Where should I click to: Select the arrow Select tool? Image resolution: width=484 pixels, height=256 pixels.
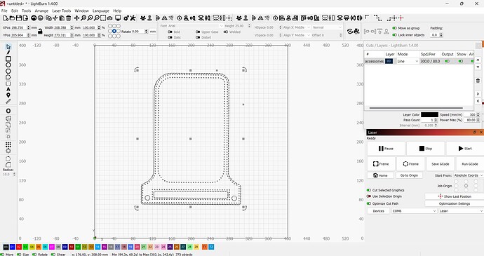pyautogui.click(x=8, y=46)
